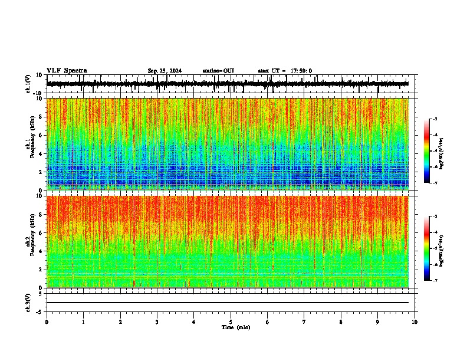This screenshot has width=467, height=361.
Task: Click the time axis tick label "0"
Action: [47, 322]
